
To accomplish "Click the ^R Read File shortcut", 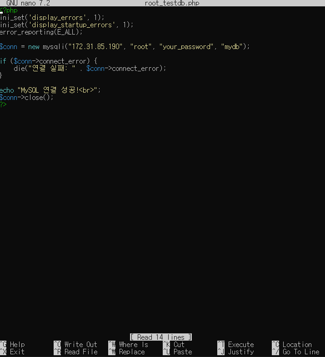I will [x=75, y=352].
